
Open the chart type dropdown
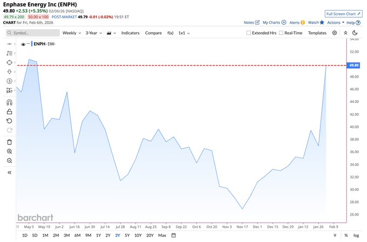click(x=111, y=33)
